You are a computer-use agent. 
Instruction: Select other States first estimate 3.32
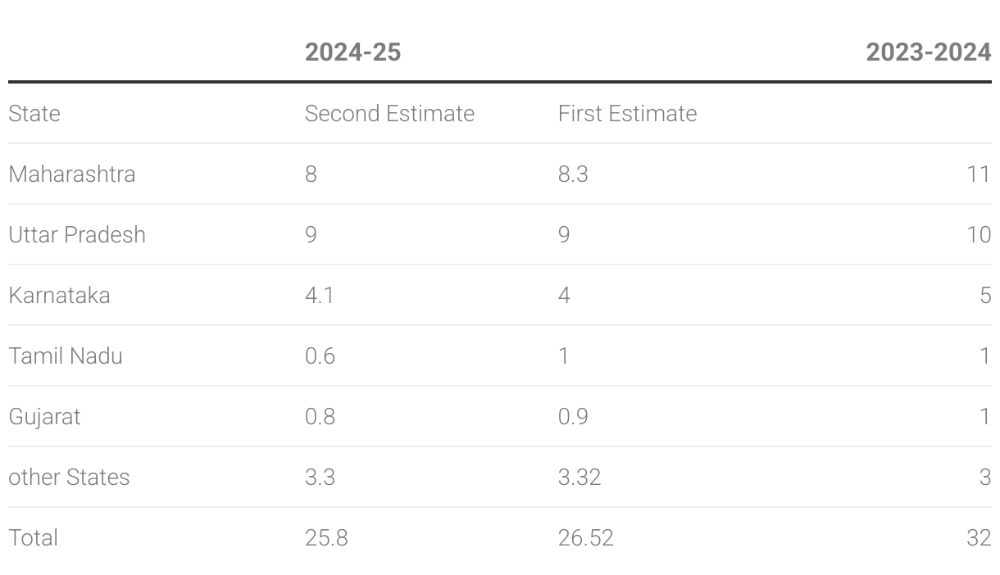pos(580,477)
